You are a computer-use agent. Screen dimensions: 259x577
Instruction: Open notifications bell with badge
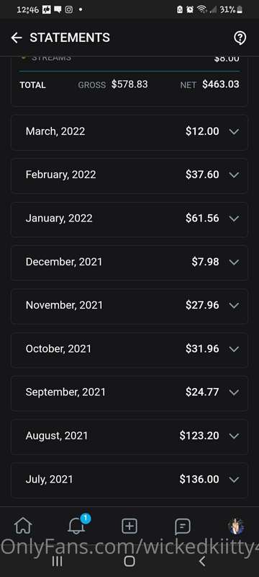[x=78, y=525]
